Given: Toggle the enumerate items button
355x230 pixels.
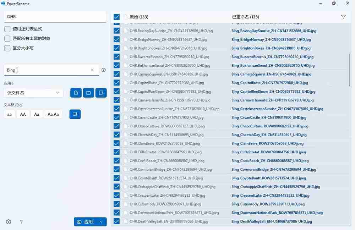Looking at the screenshot, I should 75,114.
